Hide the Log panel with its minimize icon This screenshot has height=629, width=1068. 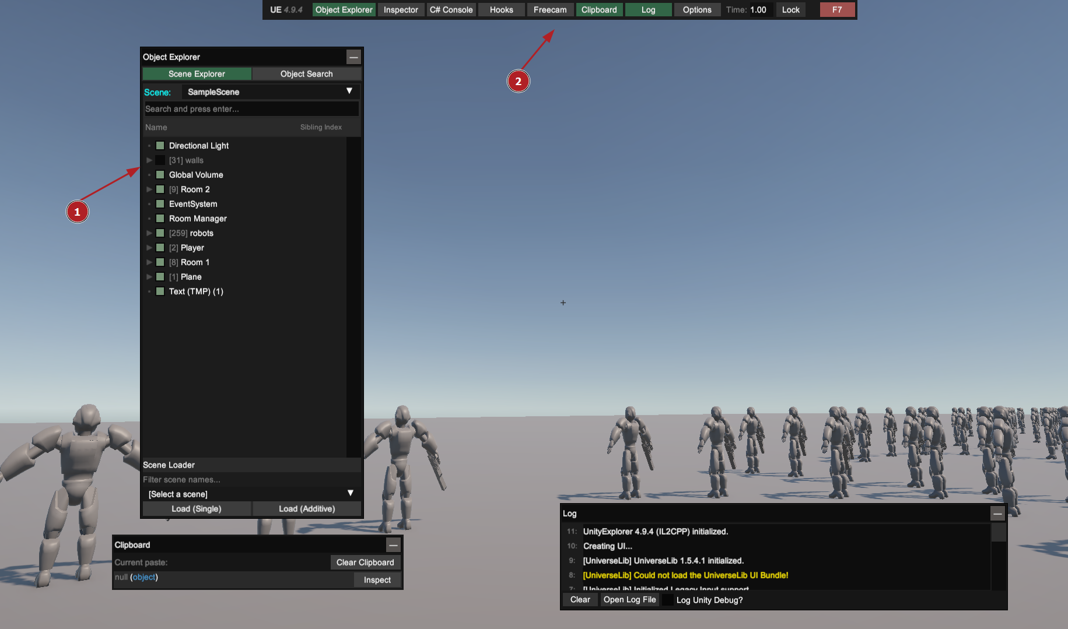point(997,514)
